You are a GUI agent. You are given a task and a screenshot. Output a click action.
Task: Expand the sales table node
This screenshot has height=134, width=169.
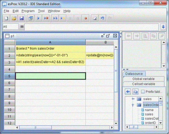point(133,99)
